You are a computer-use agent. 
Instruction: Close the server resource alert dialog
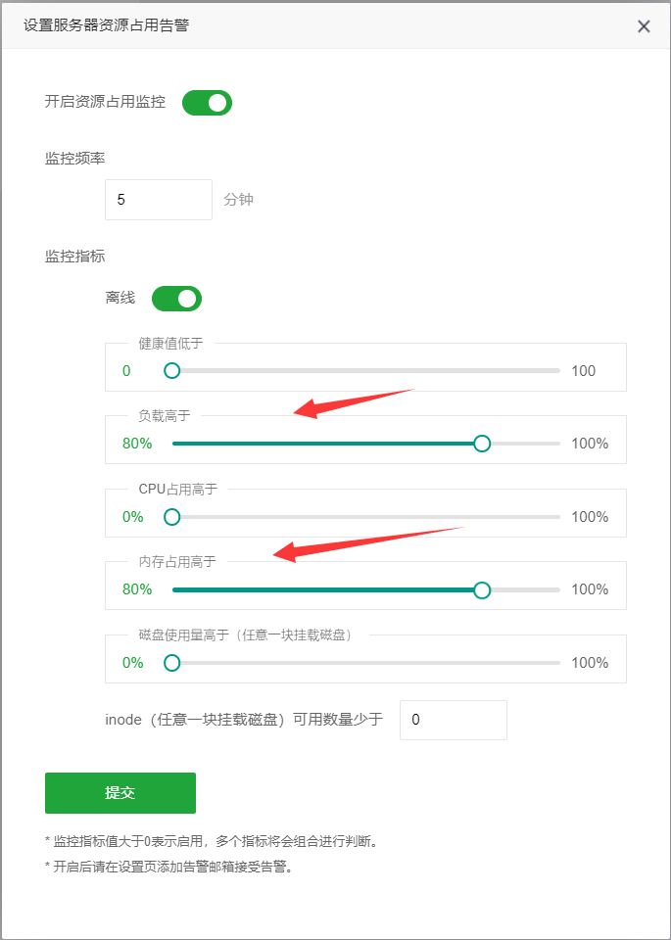[x=644, y=27]
